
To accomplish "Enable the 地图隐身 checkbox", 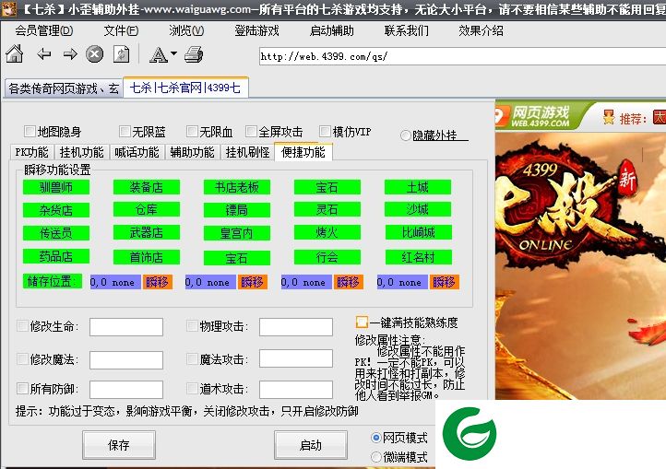I will pyautogui.click(x=30, y=131).
